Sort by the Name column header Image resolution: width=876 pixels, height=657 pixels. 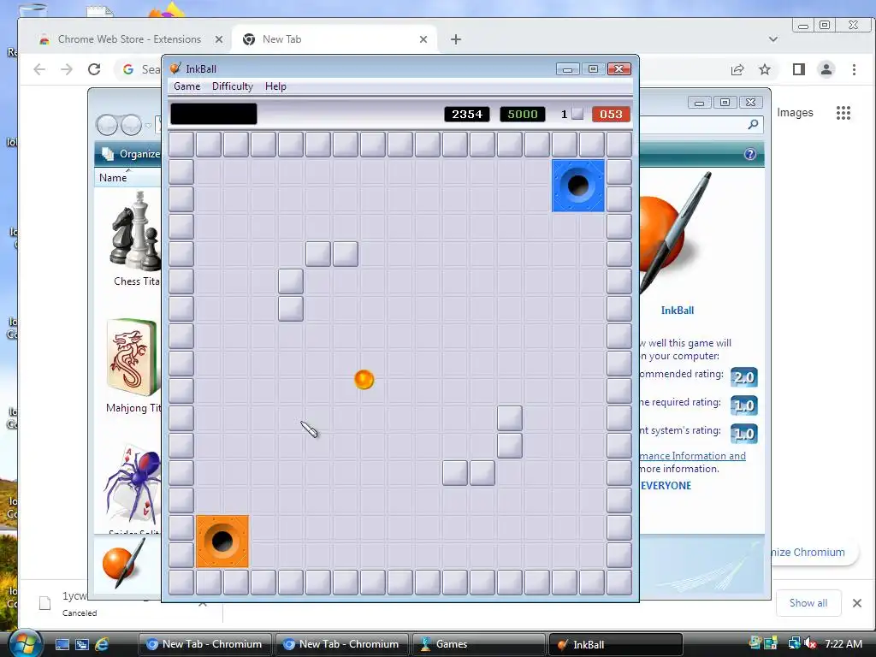pyautogui.click(x=113, y=178)
